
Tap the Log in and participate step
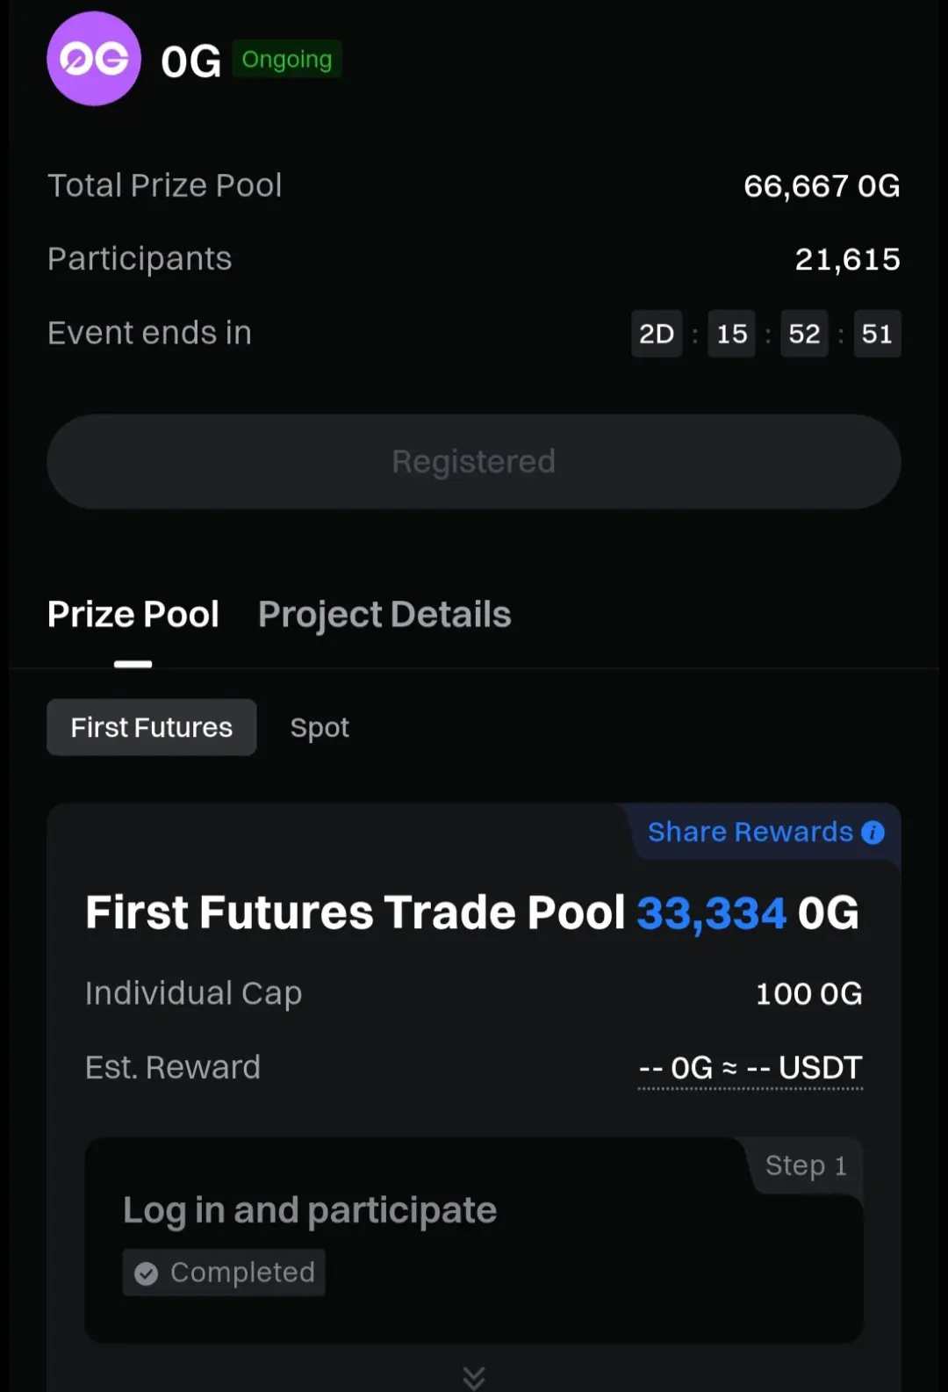pos(310,1210)
